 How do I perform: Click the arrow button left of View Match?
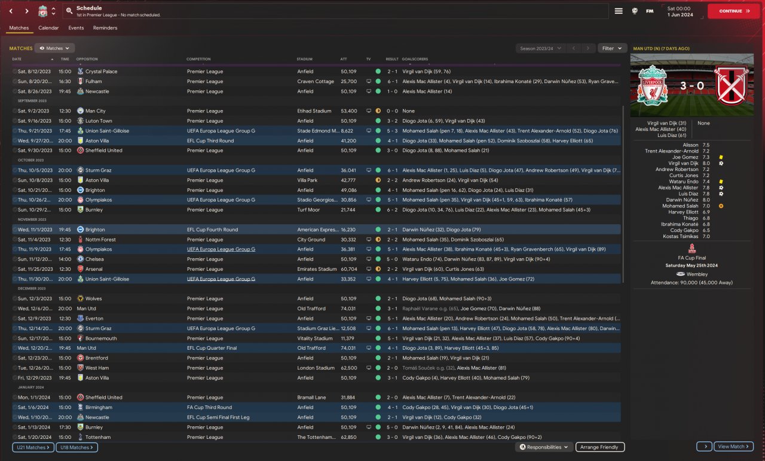point(704,447)
